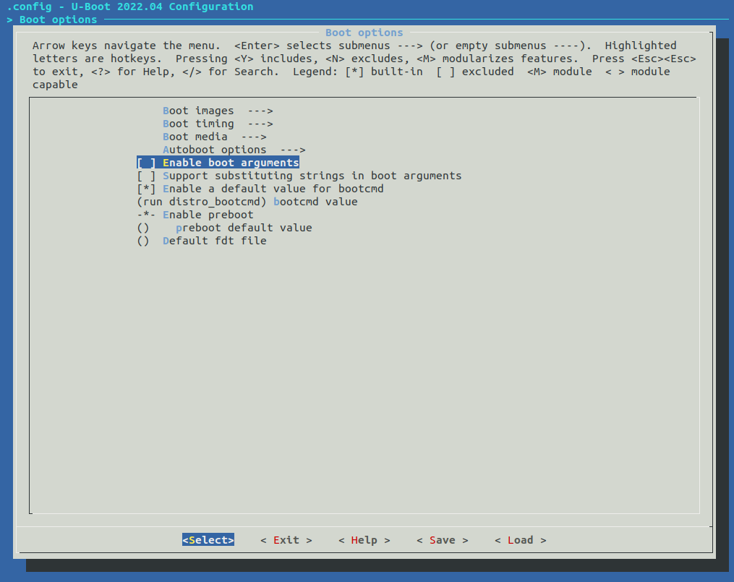Toggle Enable boot arguments checkbox

pyautogui.click(x=218, y=163)
